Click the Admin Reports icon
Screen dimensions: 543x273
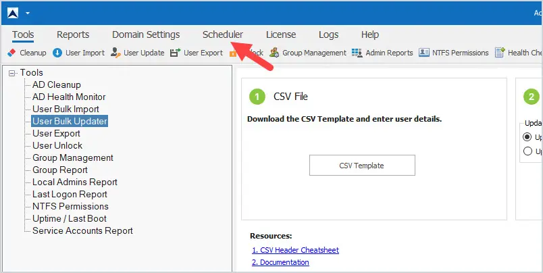pos(357,53)
